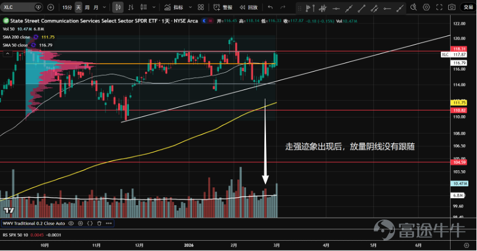Open the alert (警报) clock icon
The width and height of the screenshot is (477, 251).
pos(217,7)
